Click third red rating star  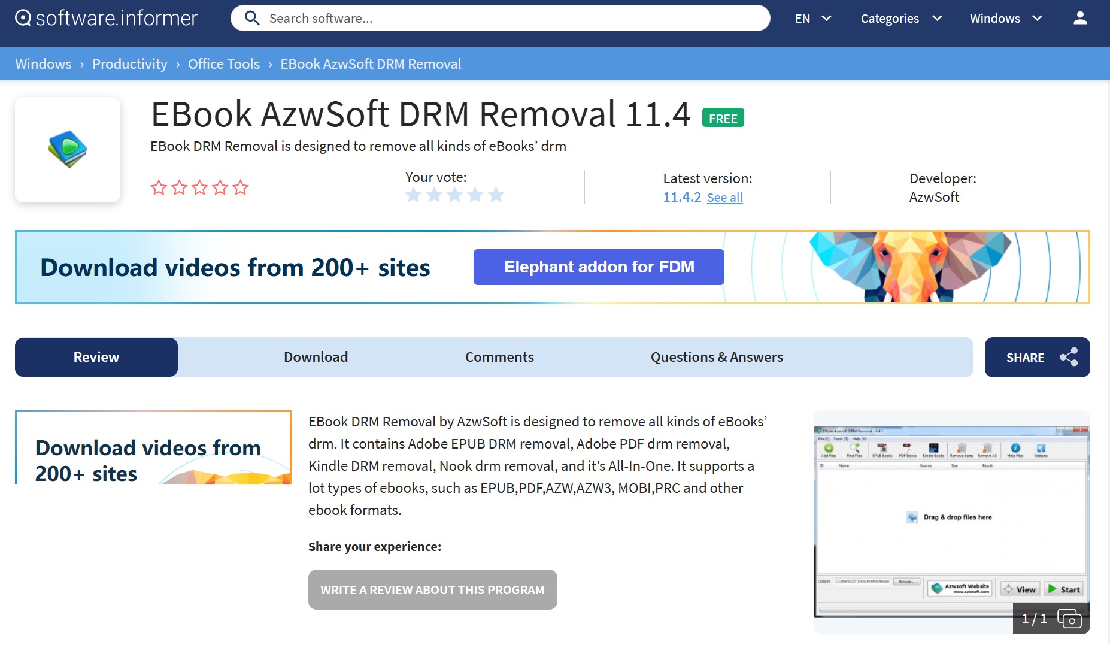click(199, 187)
